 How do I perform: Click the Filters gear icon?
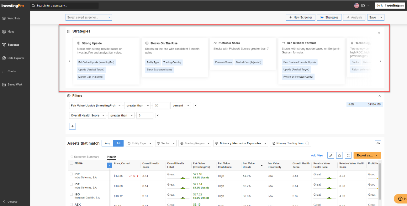[69, 95]
